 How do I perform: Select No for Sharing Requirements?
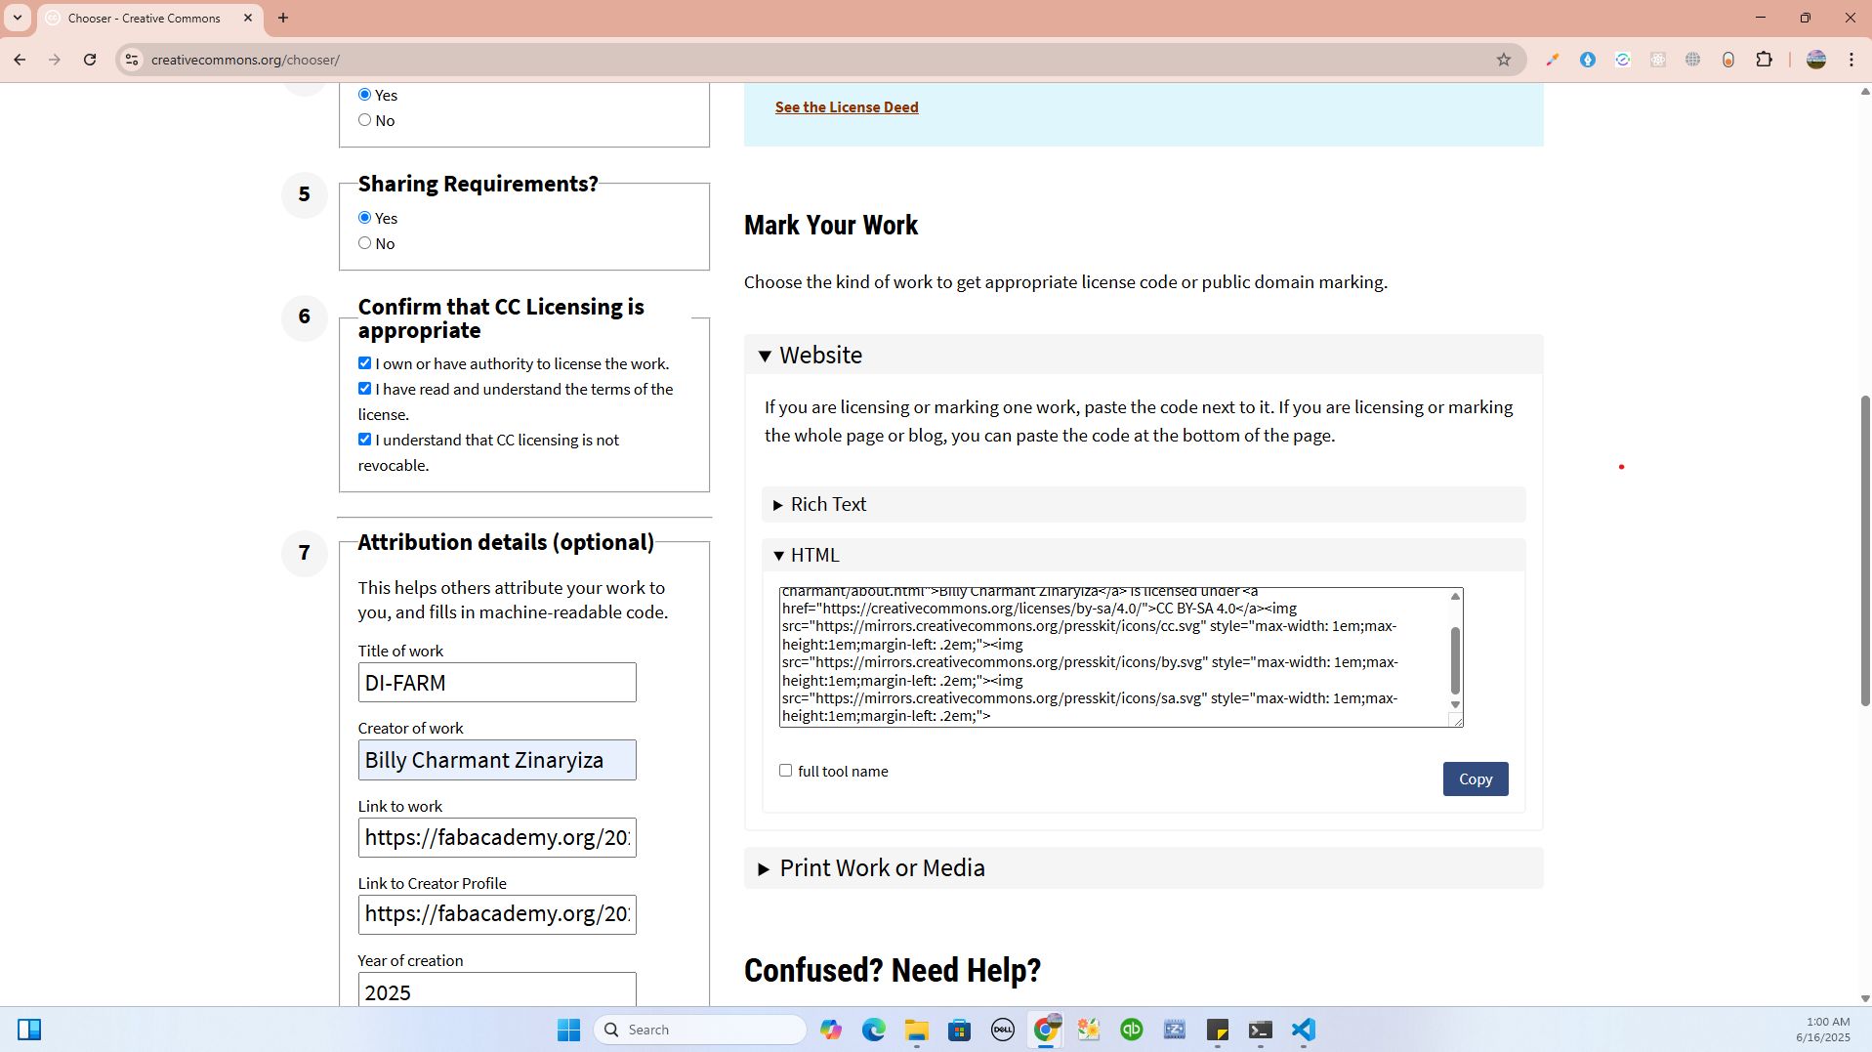pyautogui.click(x=364, y=243)
